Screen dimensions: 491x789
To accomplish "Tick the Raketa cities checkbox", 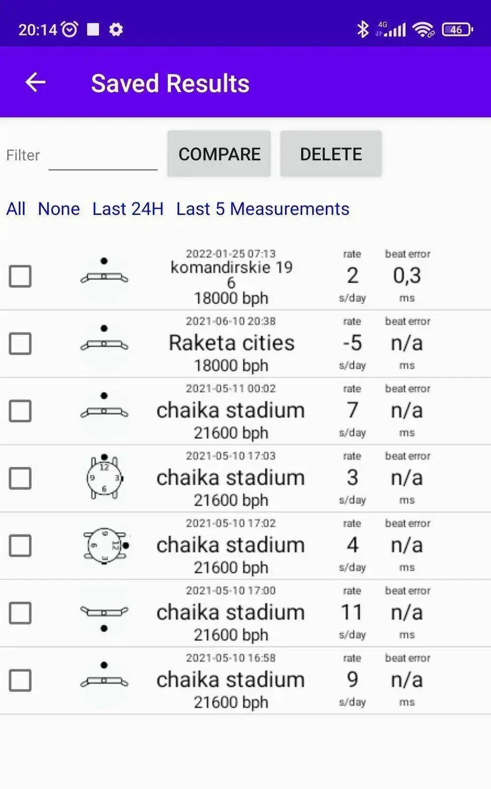I will click(20, 344).
